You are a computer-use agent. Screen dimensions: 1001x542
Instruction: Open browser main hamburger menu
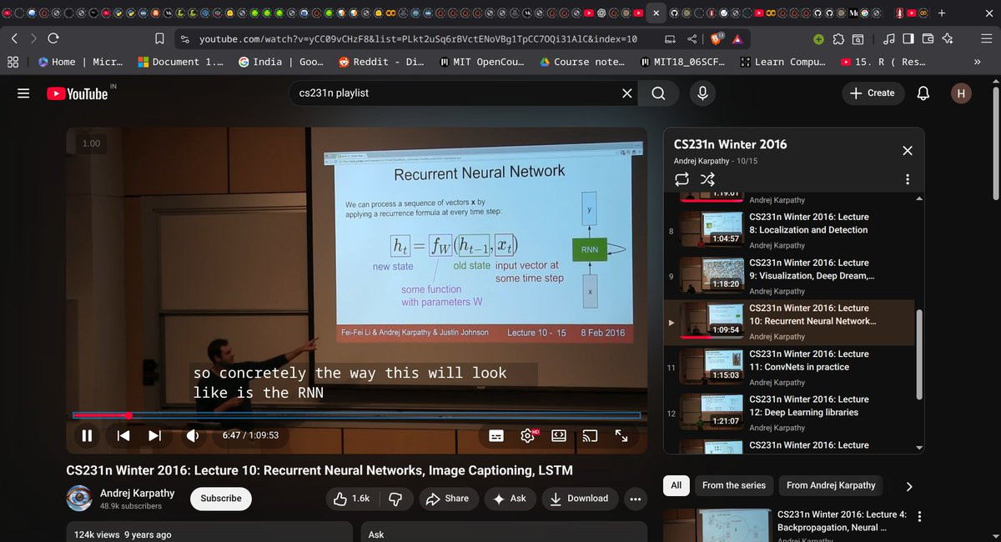pyautogui.click(x=986, y=38)
